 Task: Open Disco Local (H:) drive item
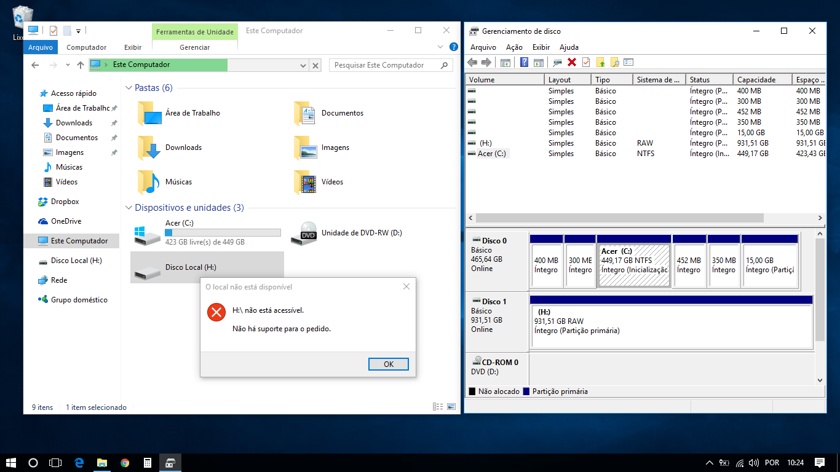207,267
